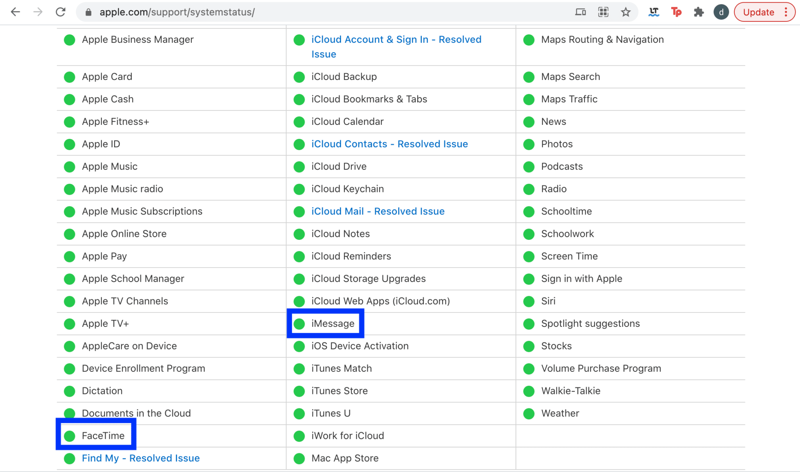800x472 pixels.
Task: Open the QR code grid icon
Action: point(603,12)
